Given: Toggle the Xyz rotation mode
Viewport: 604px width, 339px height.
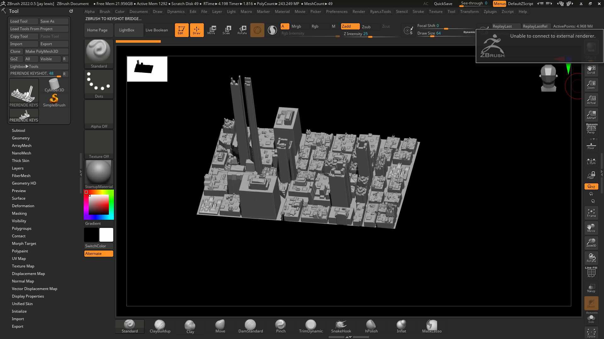Looking at the screenshot, I should (x=591, y=186).
